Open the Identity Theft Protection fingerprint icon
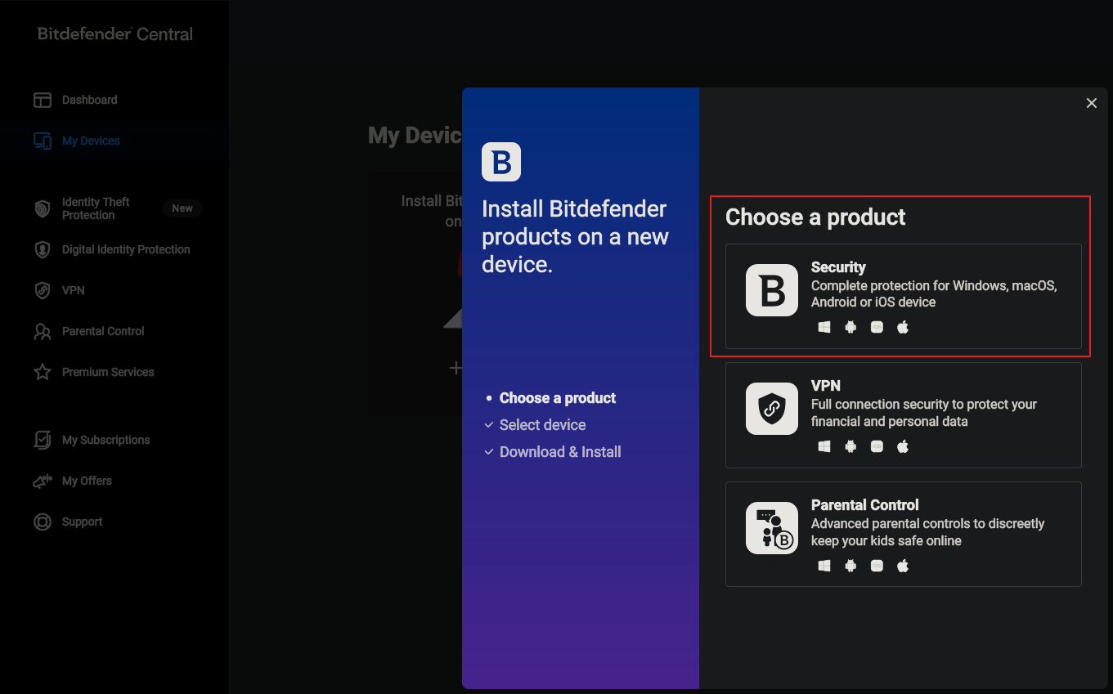 click(x=43, y=208)
